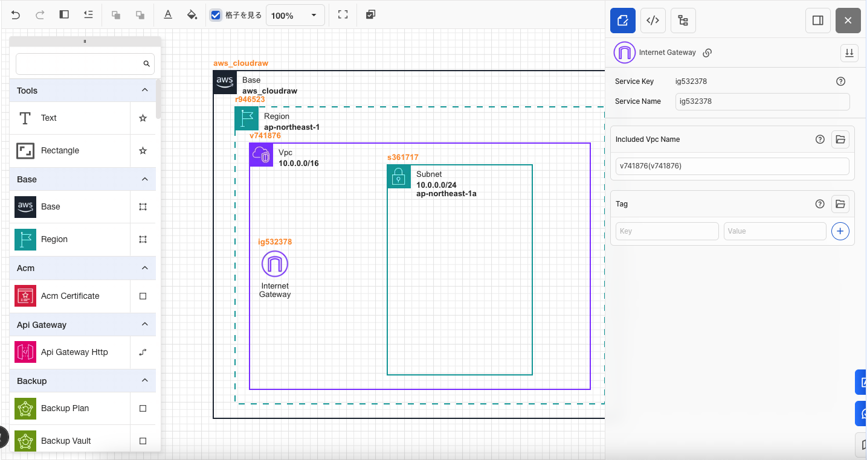Click the outdent list icon in toolbar
The image size is (867, 460).
[x=88, y=15]
